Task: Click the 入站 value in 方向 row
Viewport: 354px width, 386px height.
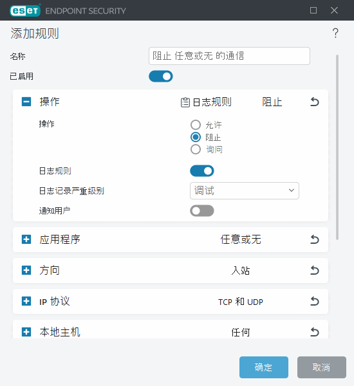Action: coord(241,271)
